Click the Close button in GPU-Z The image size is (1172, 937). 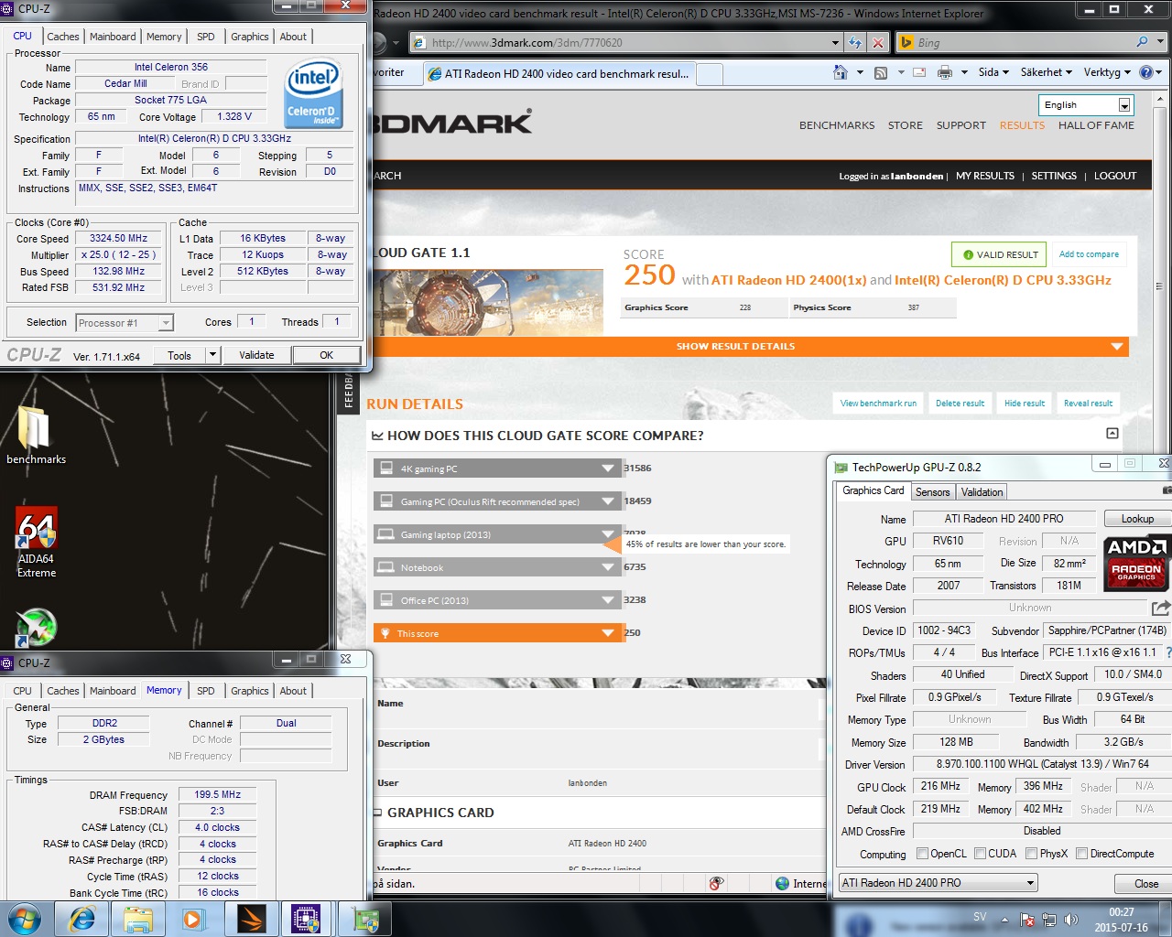[1145, 884]
